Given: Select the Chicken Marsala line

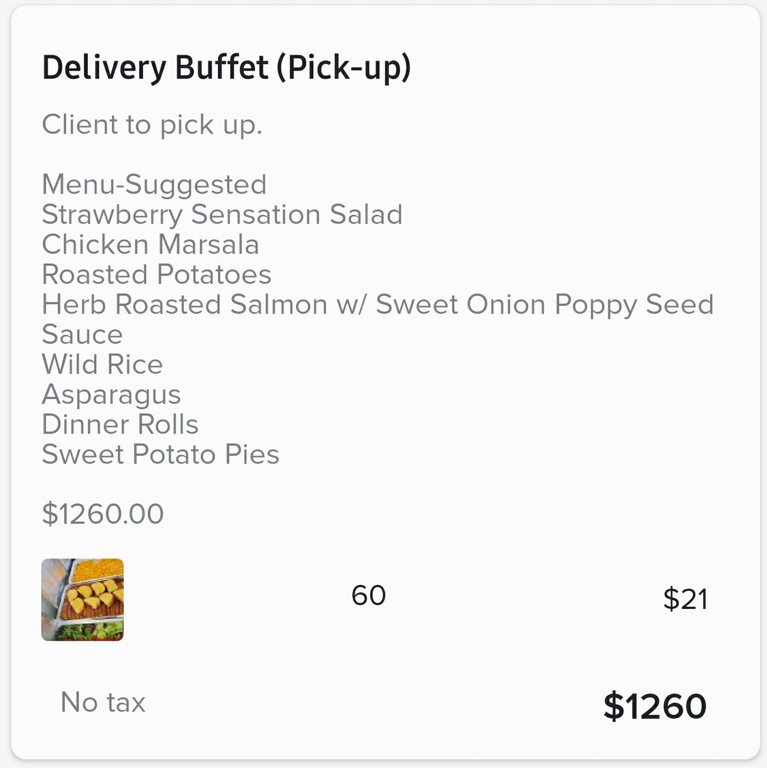Looking at the screenshot, I should coord(151,244).
